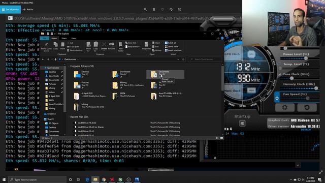Image resolution: width=325 pixels, height=183 pixels.
Task: Adjust the Memory Clock slider in Afterburner
Action: pos(316,88)
